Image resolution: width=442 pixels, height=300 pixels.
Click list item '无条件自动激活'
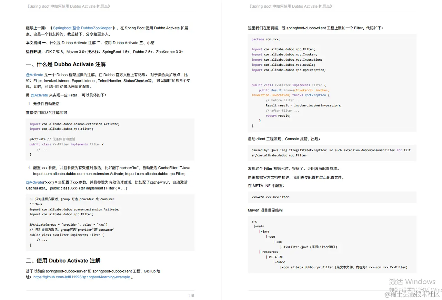[x=46, y=104]
